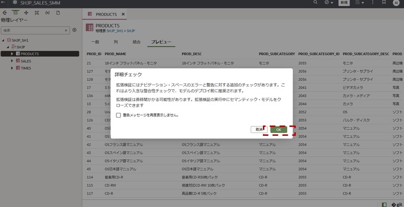Open the 列 (Columns) tab
The width and height of the screenshot is (404, 207).
coord(116,42)
